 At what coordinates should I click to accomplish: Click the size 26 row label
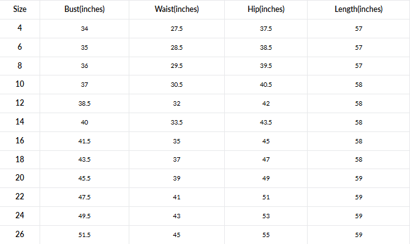(x=20, y=235)
